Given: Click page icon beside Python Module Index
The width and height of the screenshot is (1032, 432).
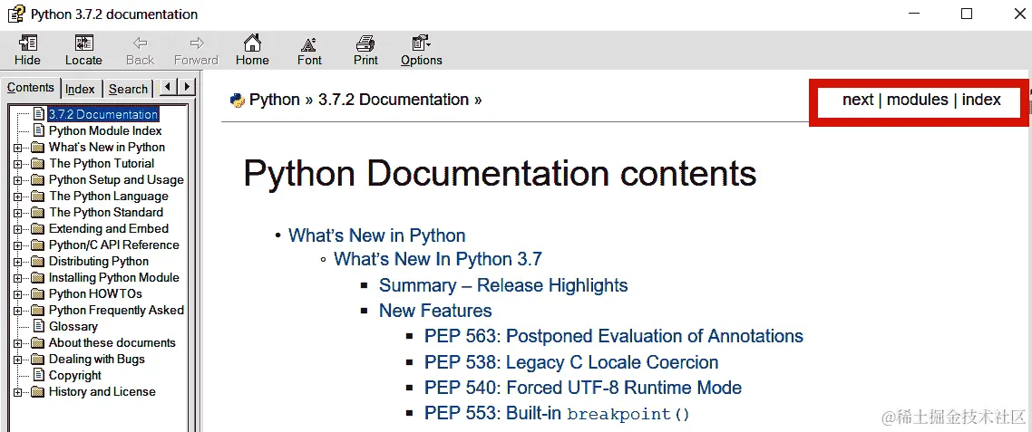Looking at the screenshot, I should [x=39, y=130].
